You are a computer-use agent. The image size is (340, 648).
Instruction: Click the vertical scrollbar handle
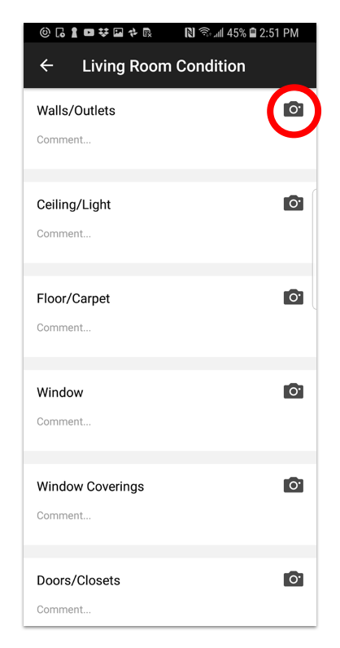pyautogui.click(x=315, y=249)
